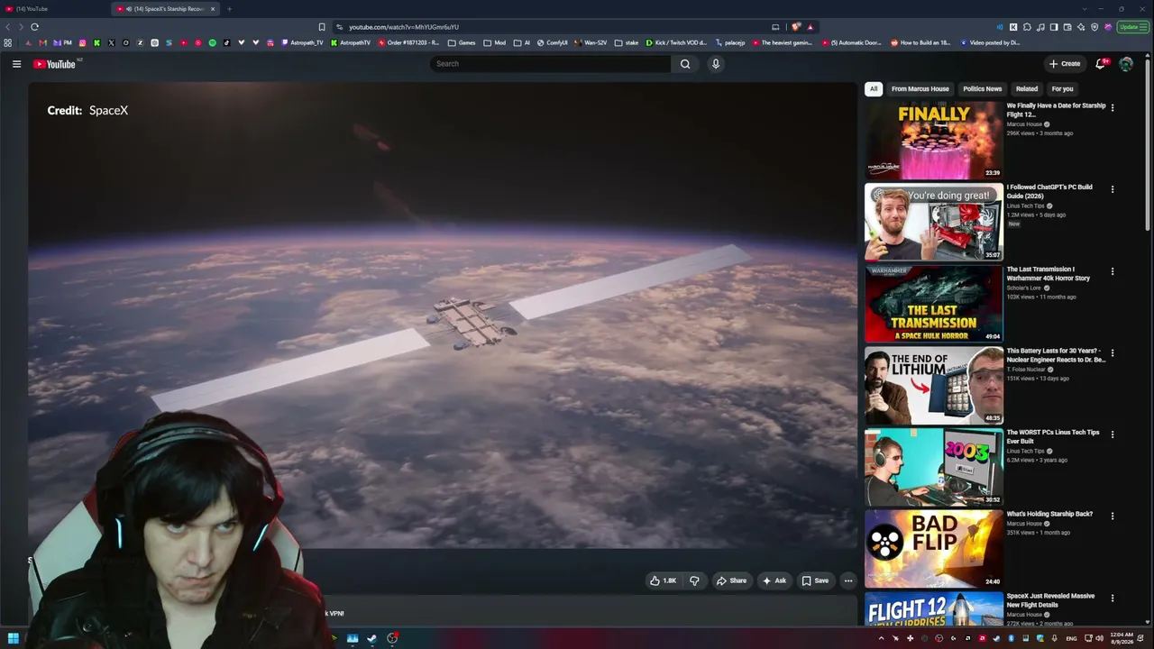Save video to a playlist
This screenshot has height=649, width=1154.
[x=815, y=580]
